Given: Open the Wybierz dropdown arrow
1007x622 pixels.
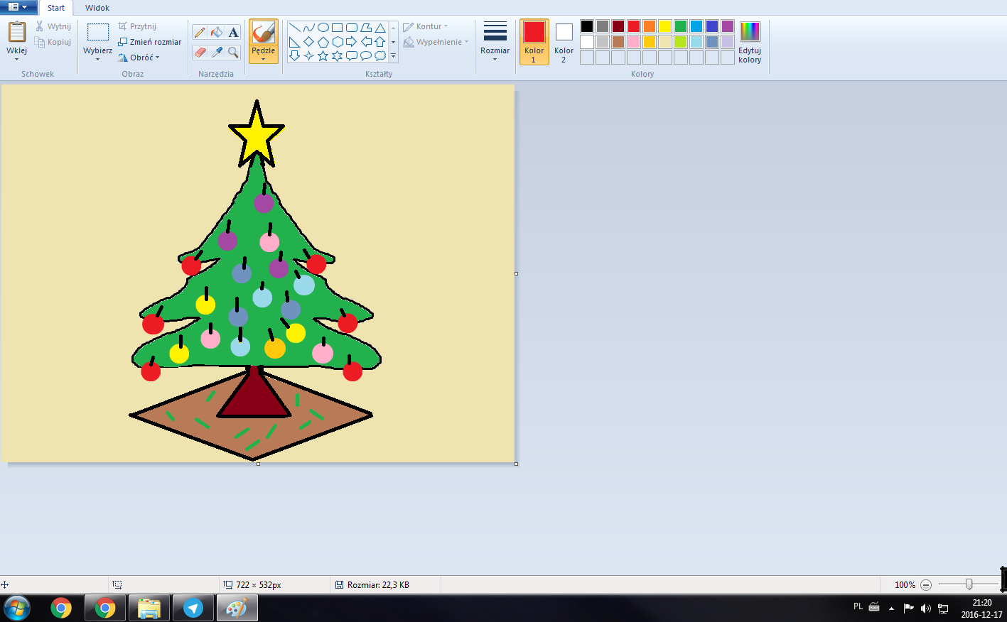Looking at the screenshot, I should (98, 60).
